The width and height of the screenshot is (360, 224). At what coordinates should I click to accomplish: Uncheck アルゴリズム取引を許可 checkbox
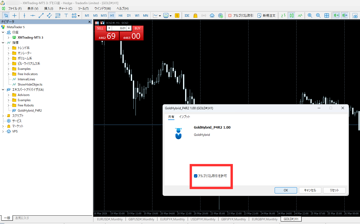click(196, 176)
